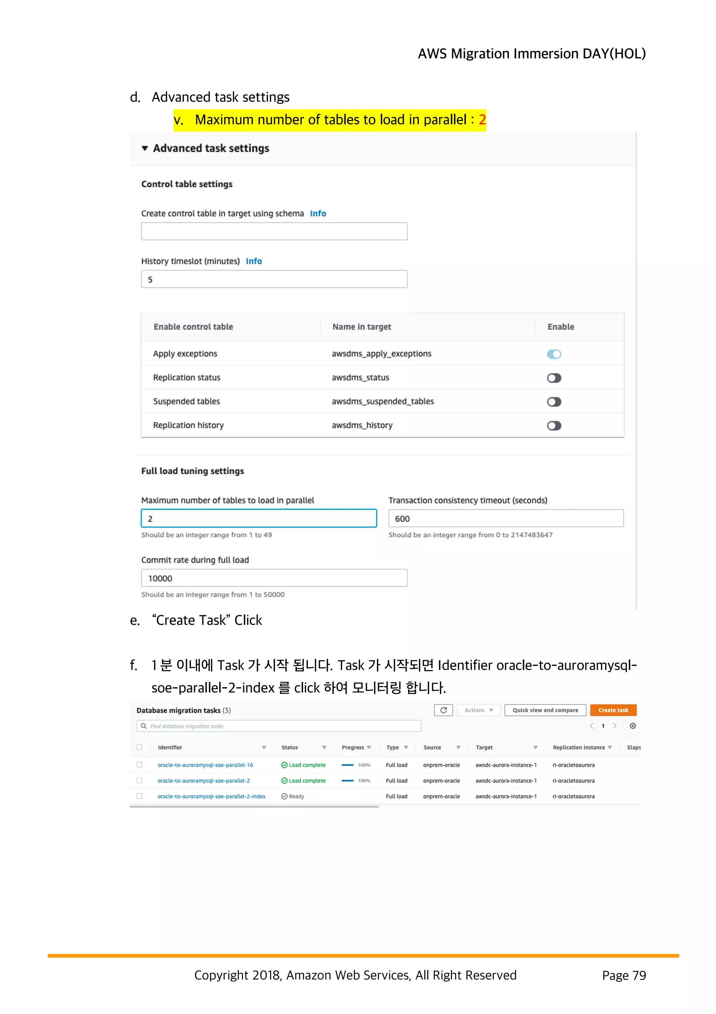Click Load complete status icon for parallel-16

click(x=285, y=765)
